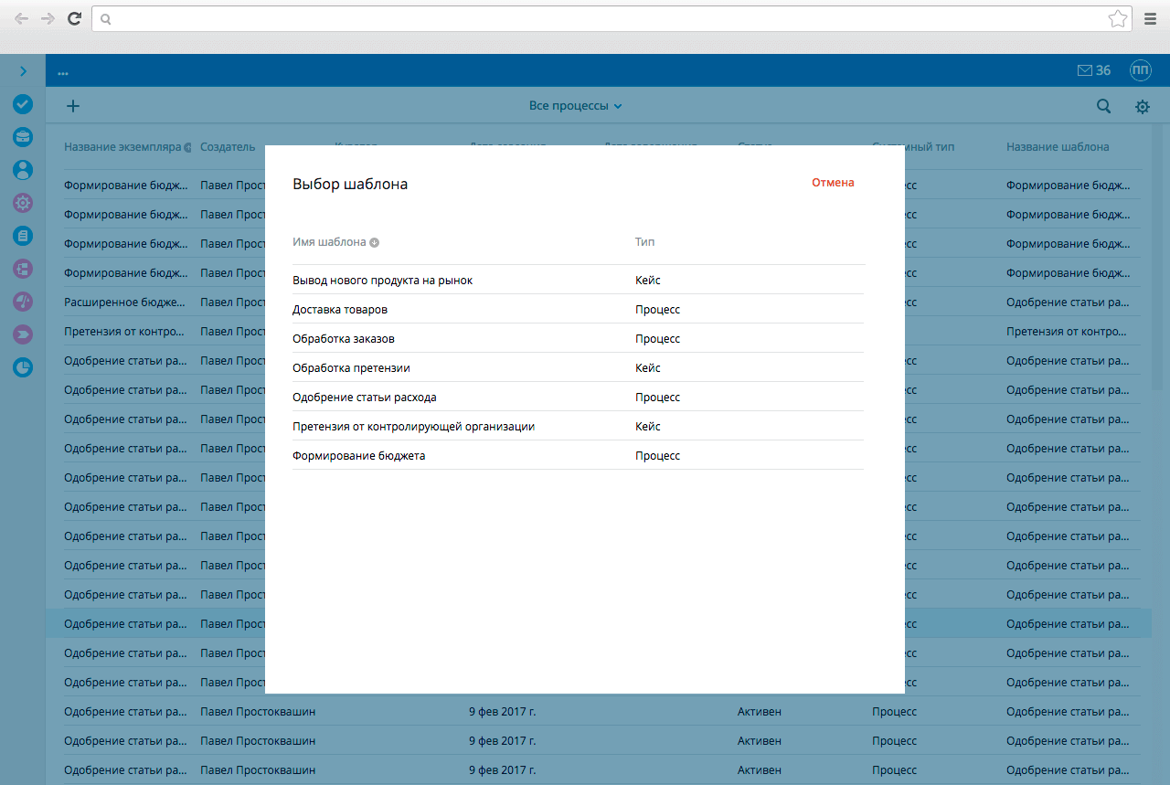Click the browser forward arrow

tap(48, 18)
